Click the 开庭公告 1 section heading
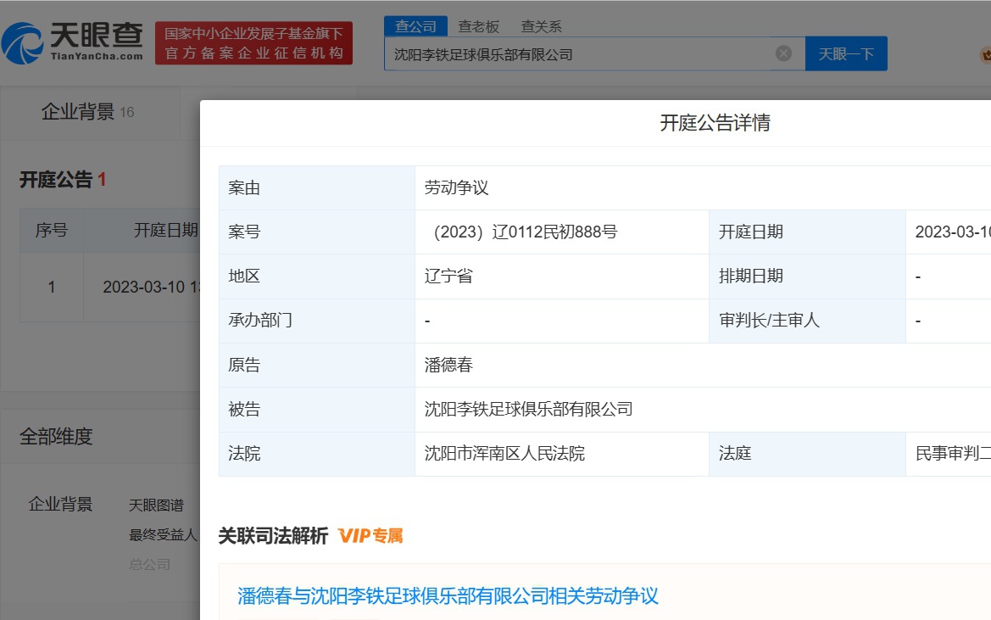Viewport: 991px width, 620px height. [63, 180]
